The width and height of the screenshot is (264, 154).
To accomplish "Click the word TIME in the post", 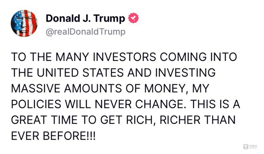I will 64,120.
